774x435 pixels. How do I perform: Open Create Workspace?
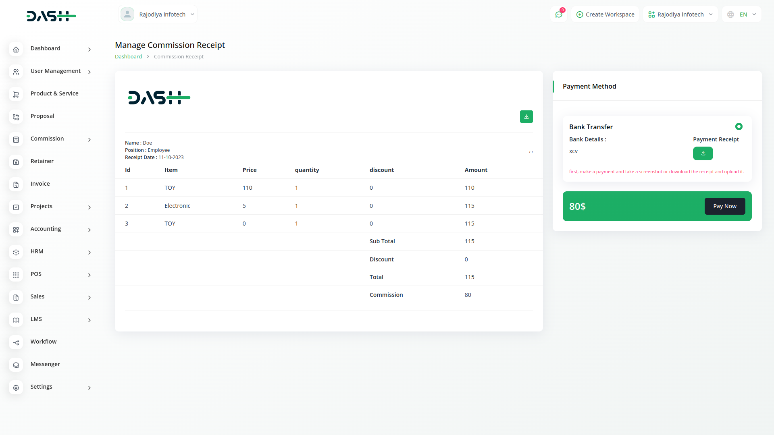coord(605,14)
